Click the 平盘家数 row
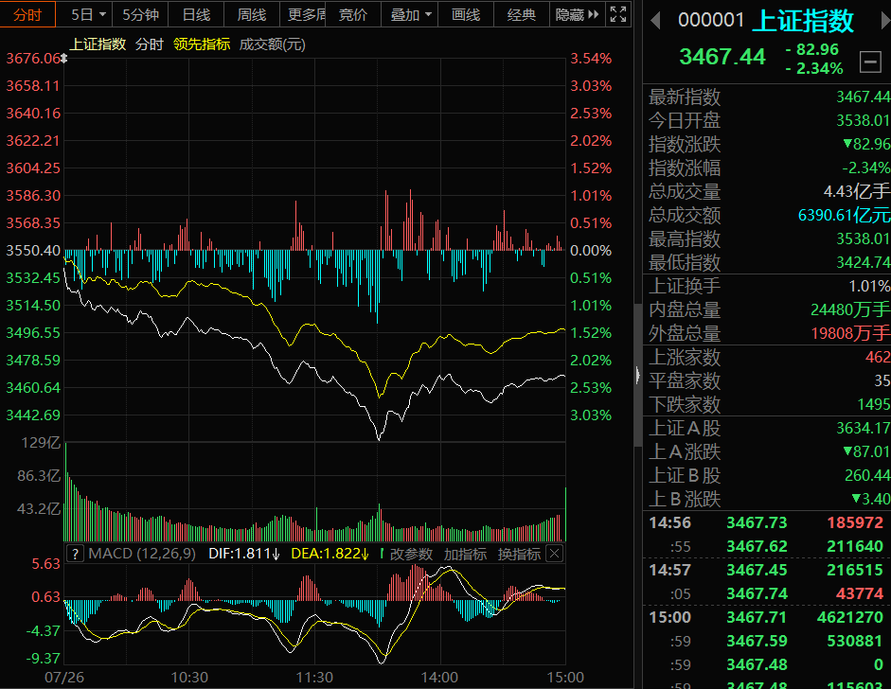 pyautogui.click(x=767, y=380)
